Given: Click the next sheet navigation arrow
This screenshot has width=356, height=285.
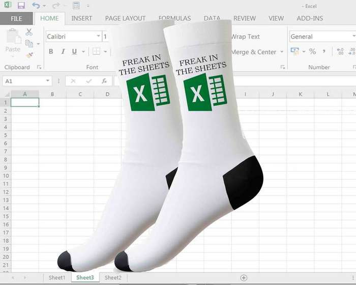Looking at the screenshot, I should coord(25,277).
